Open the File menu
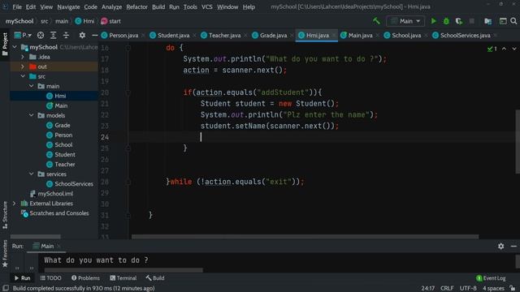520x292 pixels. coord(17,6)
